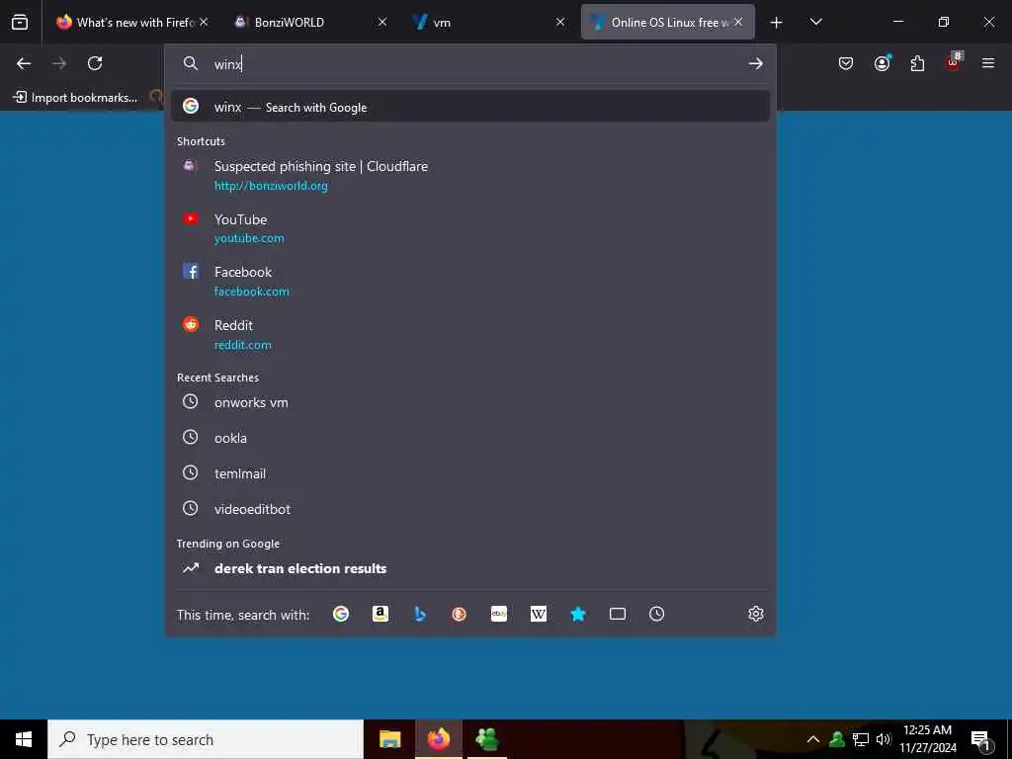Search History with clock icon
The width and height of the screenshot is (1012, 759).
pyautogui.click(x=656, y=614)
